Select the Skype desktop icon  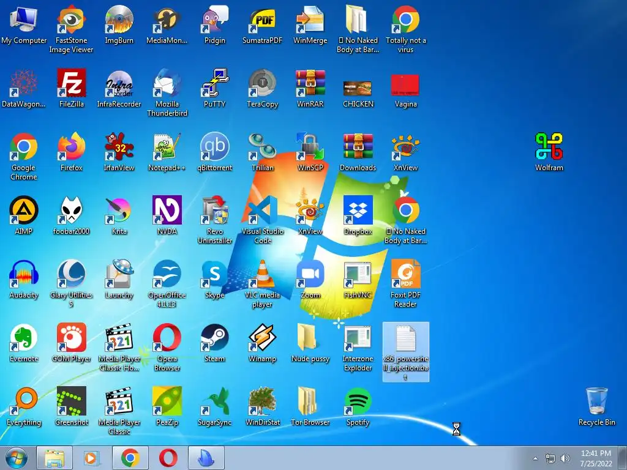tap(215, 279)
